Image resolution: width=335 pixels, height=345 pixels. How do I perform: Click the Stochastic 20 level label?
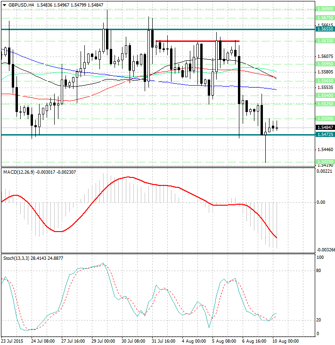click(319, 320)
